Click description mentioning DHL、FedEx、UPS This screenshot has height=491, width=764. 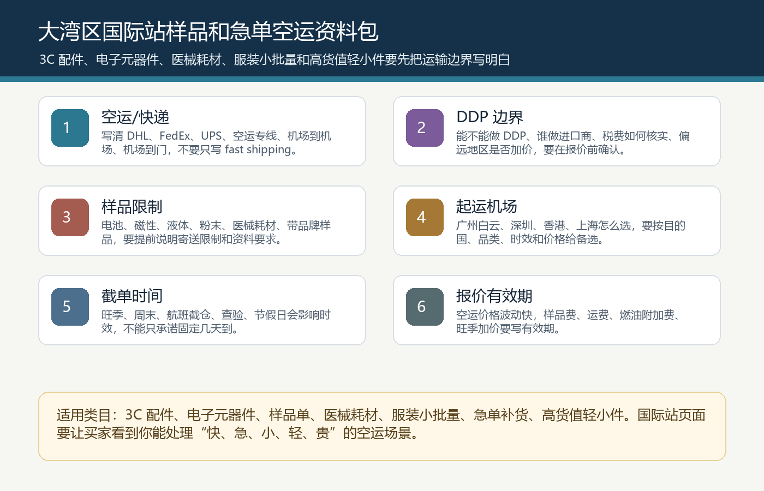(x=217, y=142)
